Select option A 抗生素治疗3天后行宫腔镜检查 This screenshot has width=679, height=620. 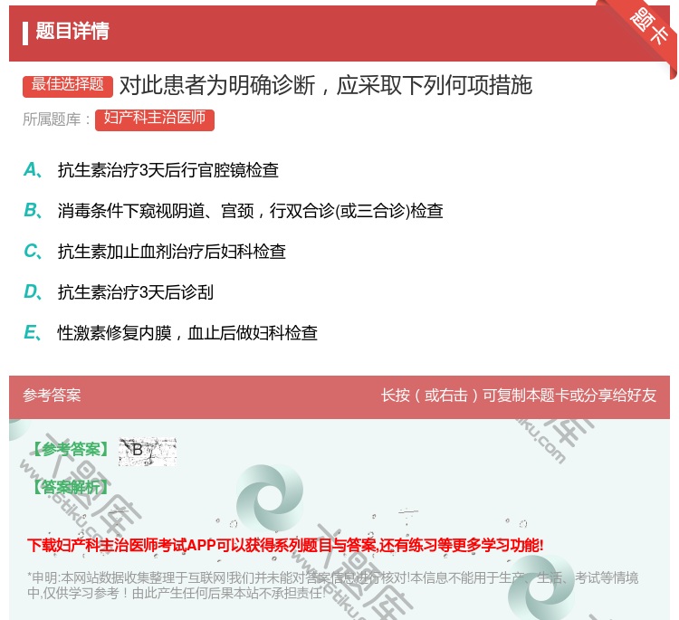click(150, 170)
